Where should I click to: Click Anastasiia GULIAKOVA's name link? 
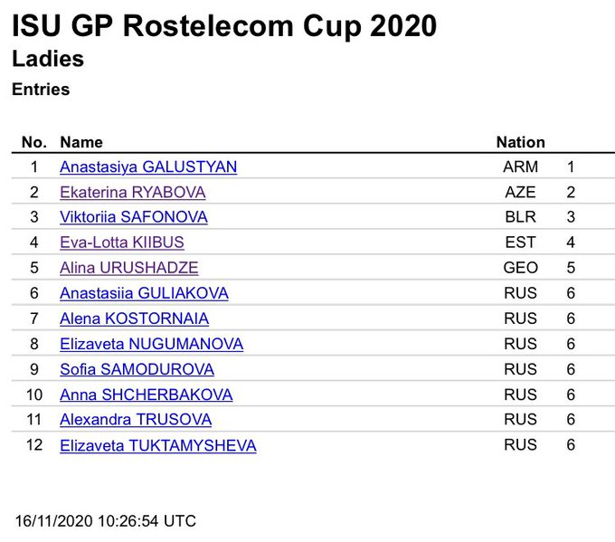click(144, 293)
